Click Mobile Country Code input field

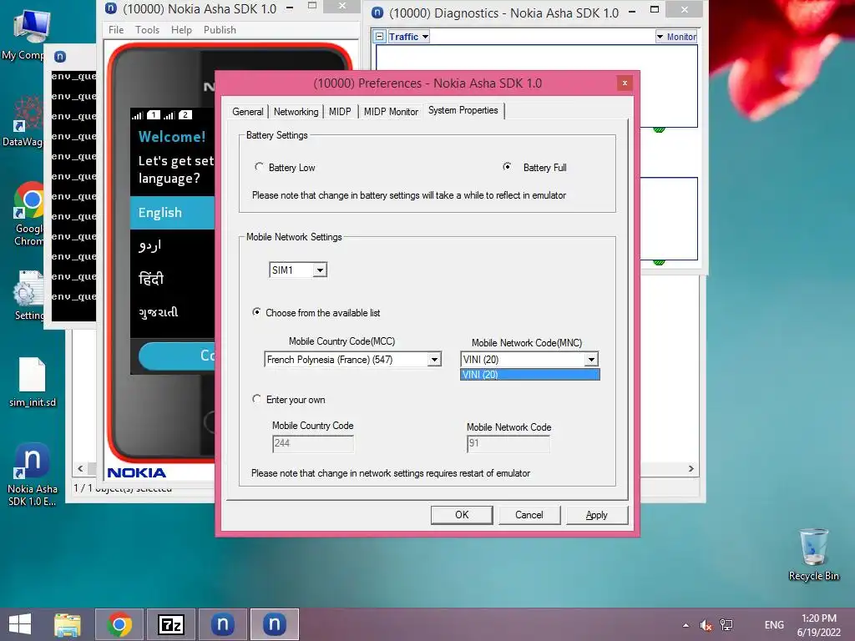coord(313,444)
